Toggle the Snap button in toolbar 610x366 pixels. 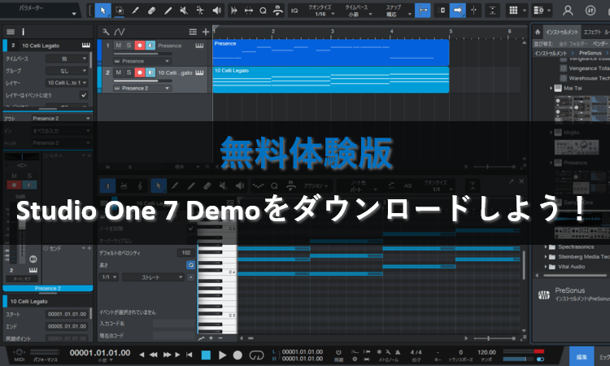[422, 11]
